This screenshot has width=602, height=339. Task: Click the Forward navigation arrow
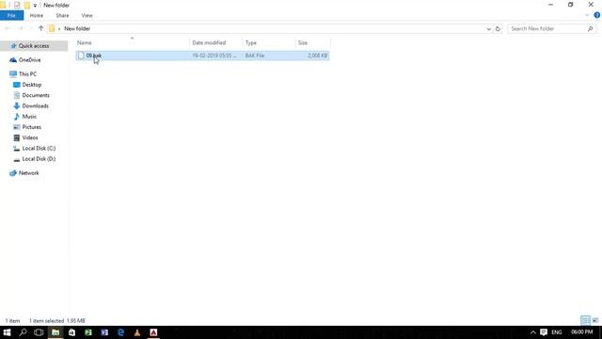click(x=21, y=28)
